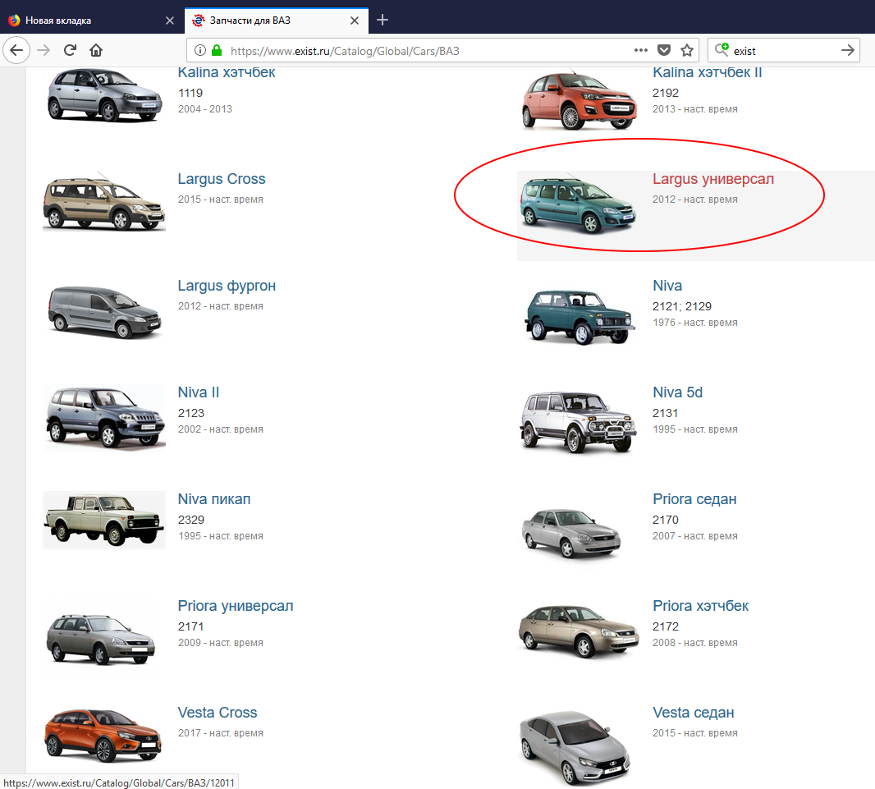Choose the Niva II model link
875x789 pixels.
pos(198,392)
